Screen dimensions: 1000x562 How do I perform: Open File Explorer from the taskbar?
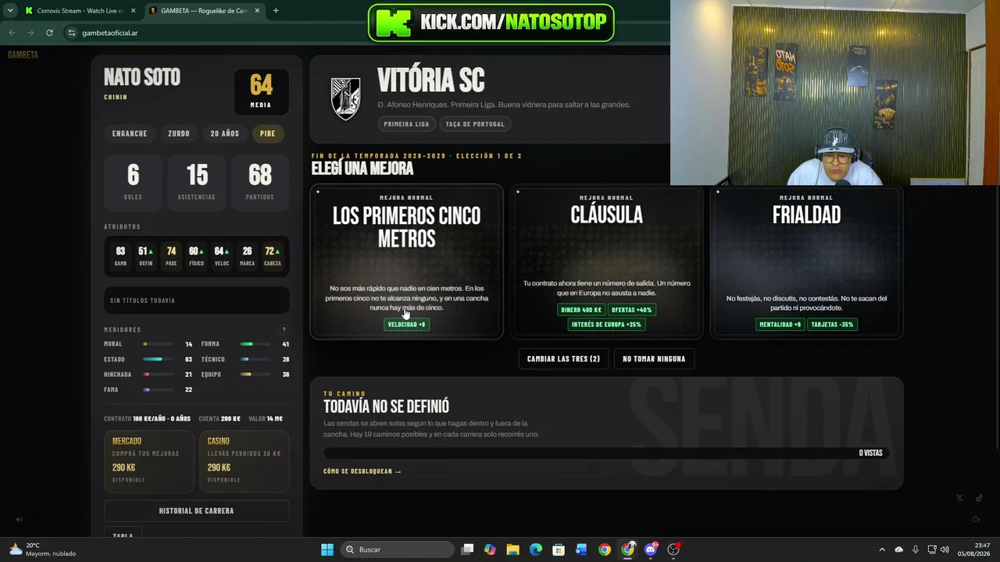(512, 550)
